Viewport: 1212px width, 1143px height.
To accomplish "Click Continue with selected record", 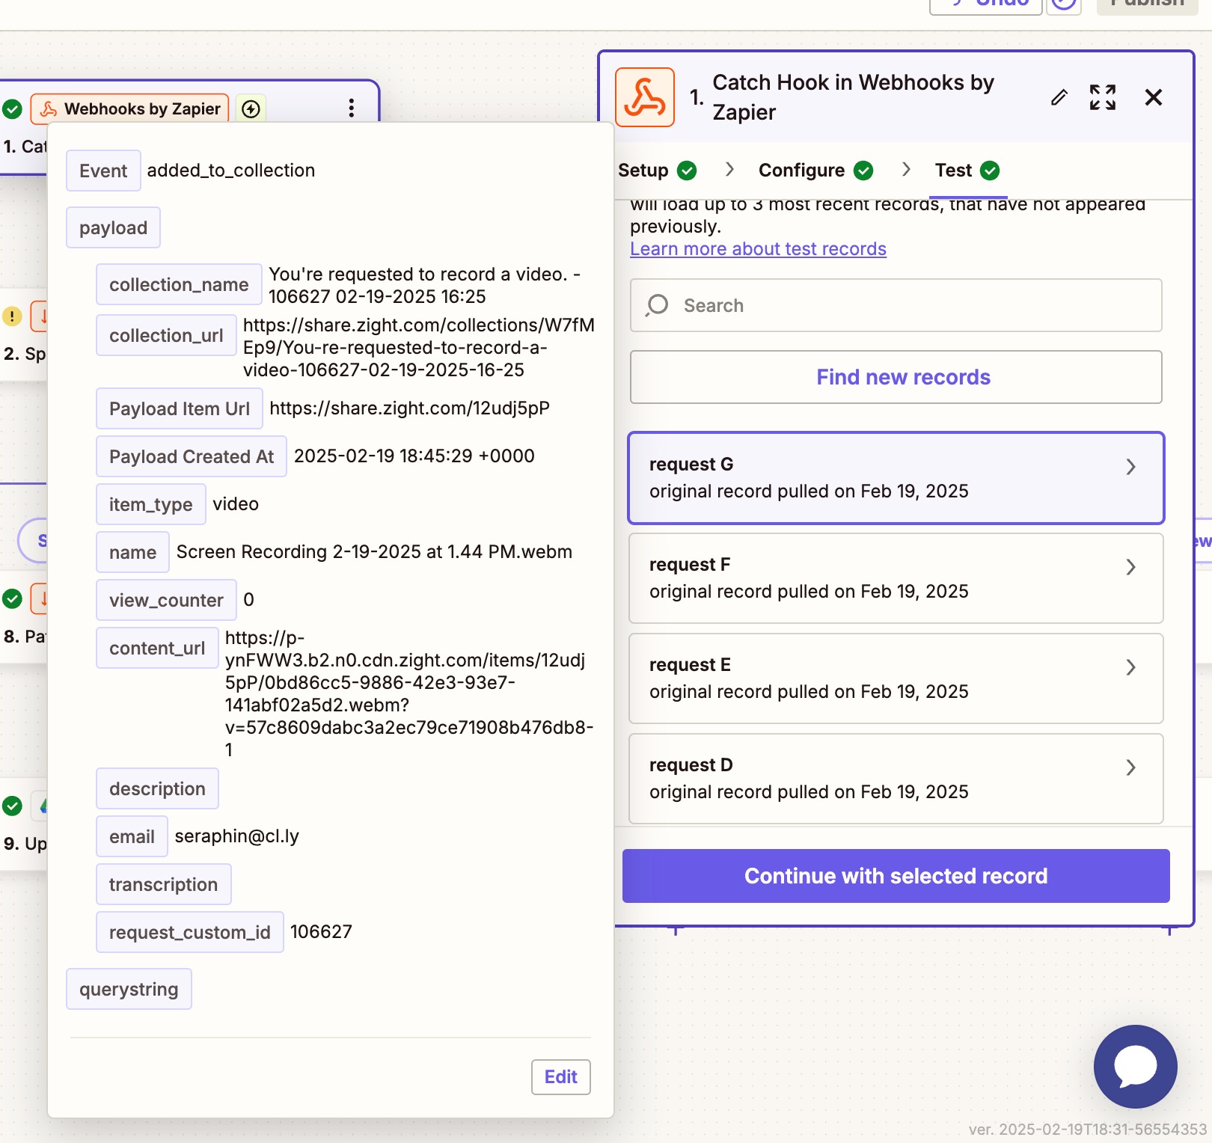I will pyautogui.click(x=896, y=876).
